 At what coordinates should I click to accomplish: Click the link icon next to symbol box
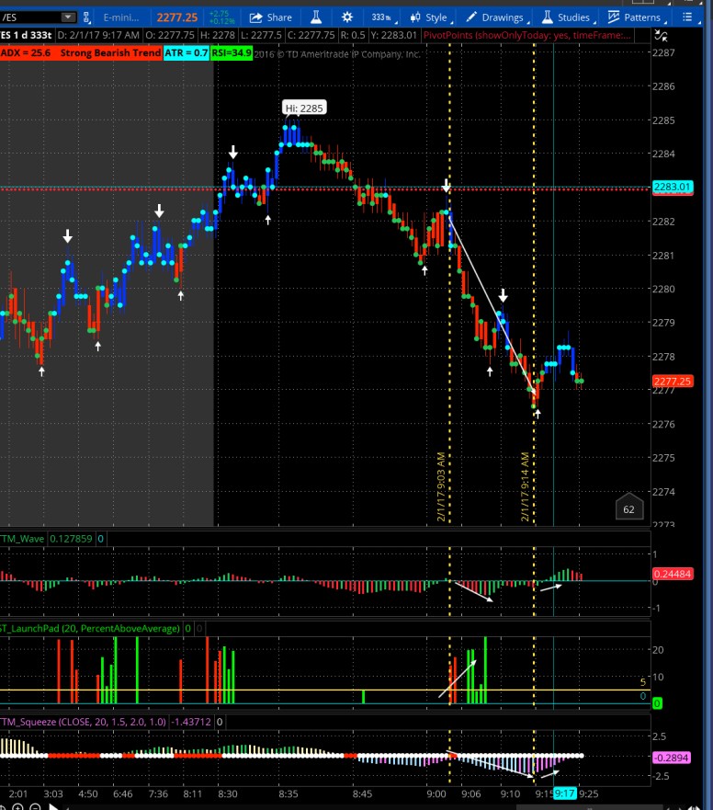tap(86, 17)
